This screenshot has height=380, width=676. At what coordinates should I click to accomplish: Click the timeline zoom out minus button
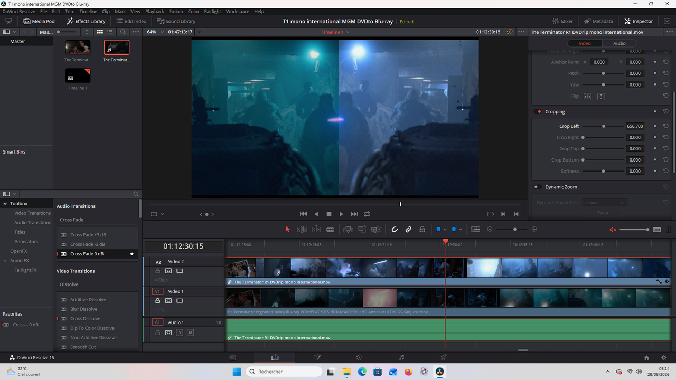490,229
